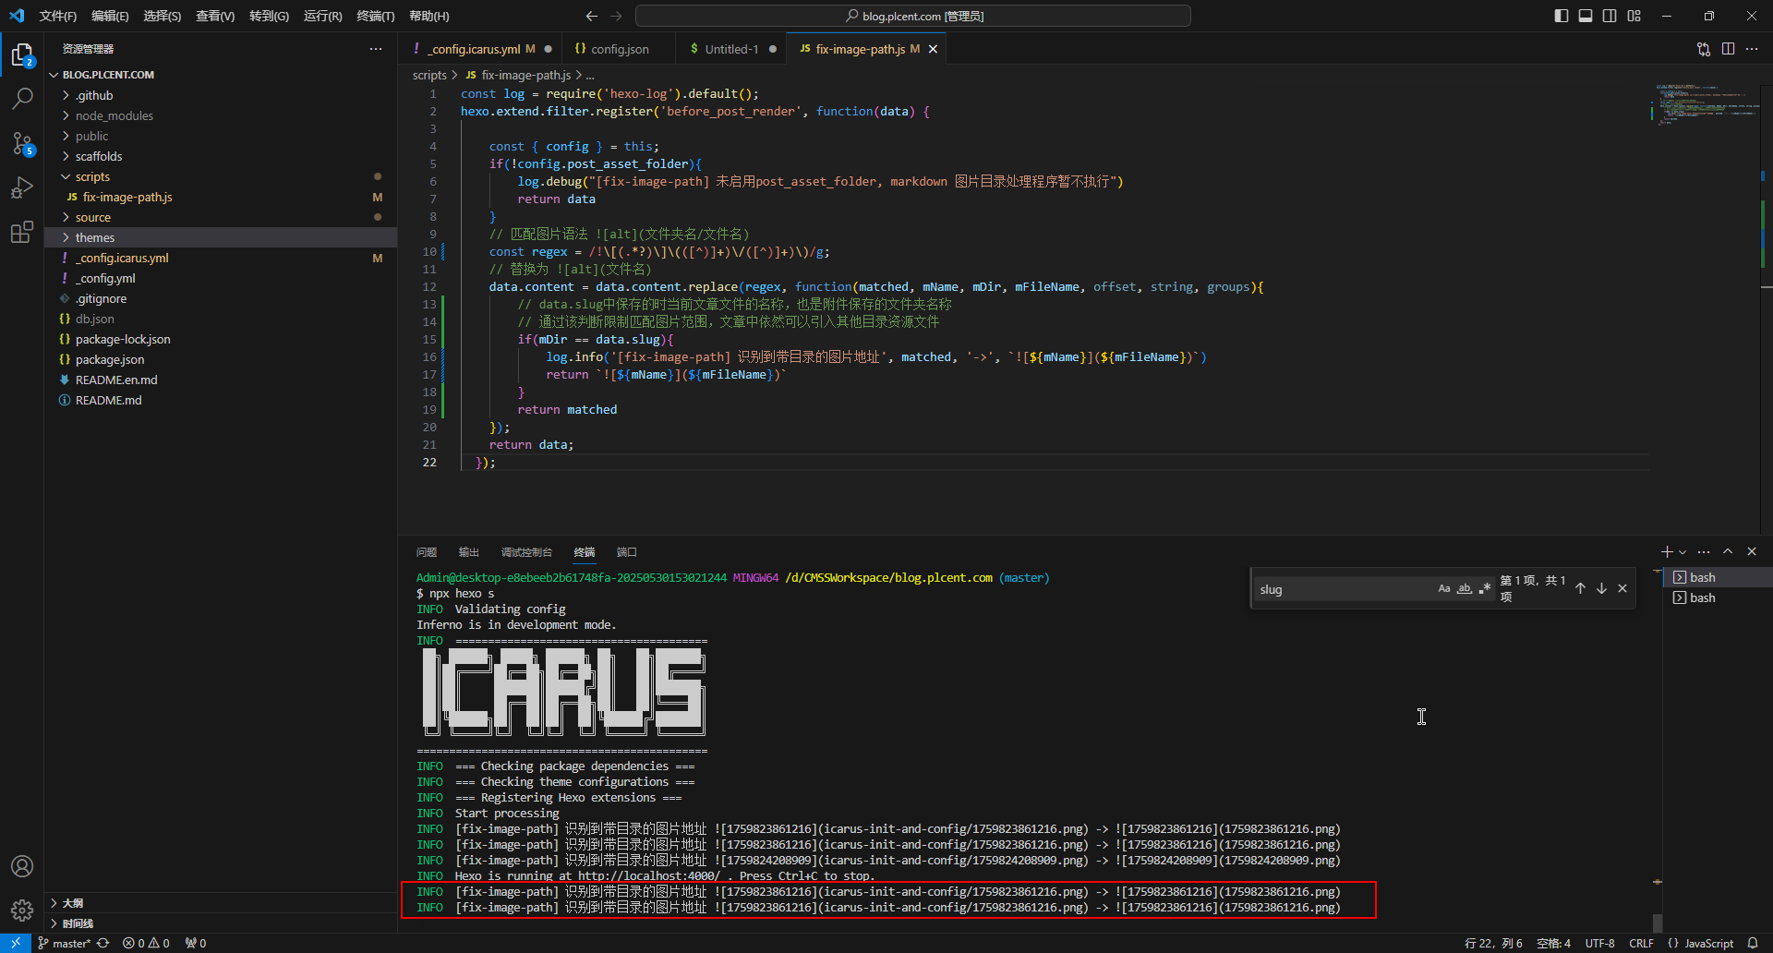This screenshot has width=1773, height=953.
Task: Click the Accounts icon
Action: click(22, 866)
